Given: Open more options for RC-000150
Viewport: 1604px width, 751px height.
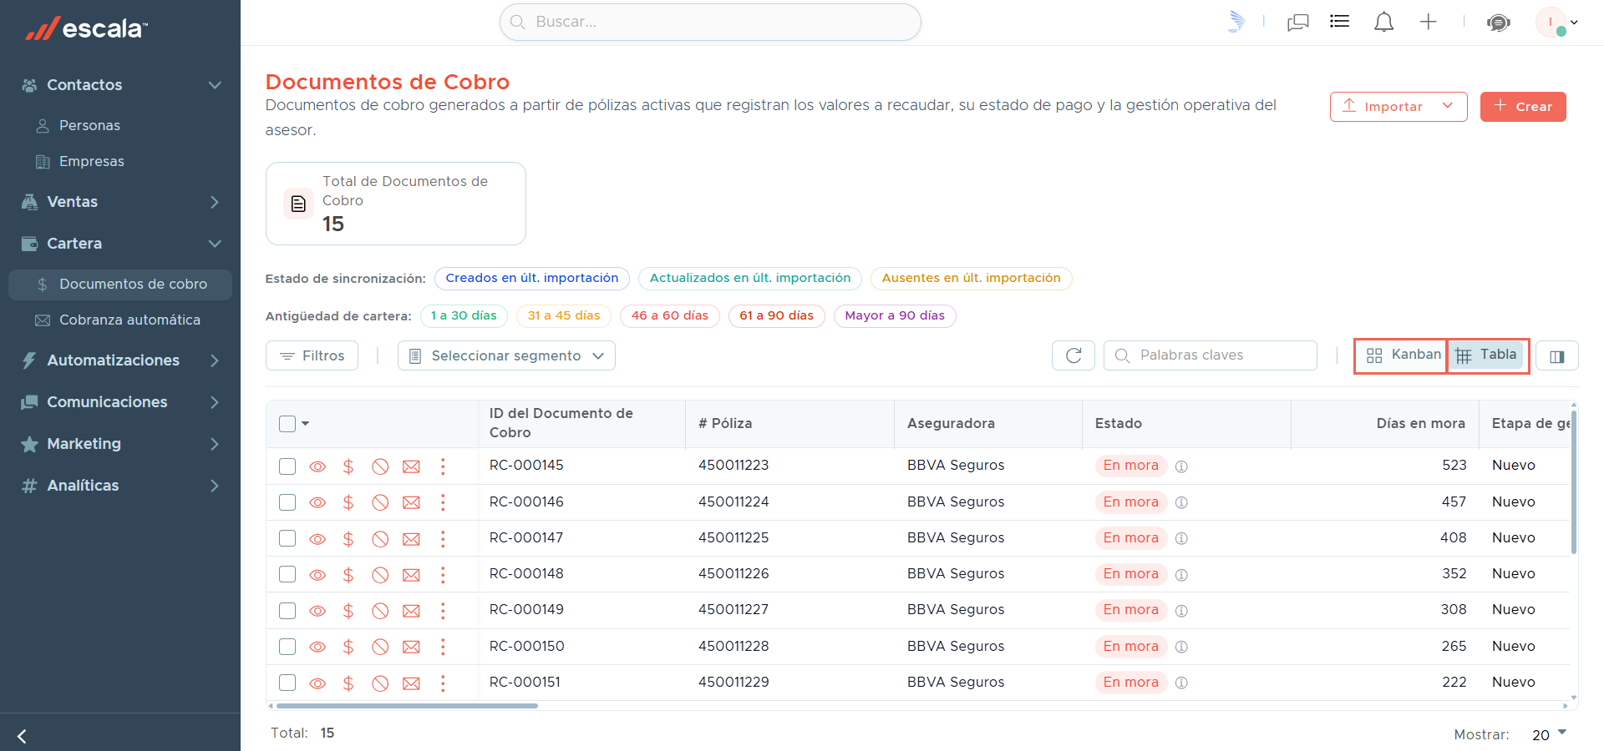Looking at the screenshot, I should click(x=443, y=647).
